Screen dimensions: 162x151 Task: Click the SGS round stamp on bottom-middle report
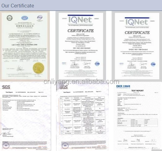(x=65, y=146)
